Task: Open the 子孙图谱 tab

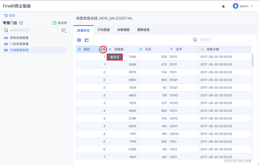Action: (x=103, y=30)
